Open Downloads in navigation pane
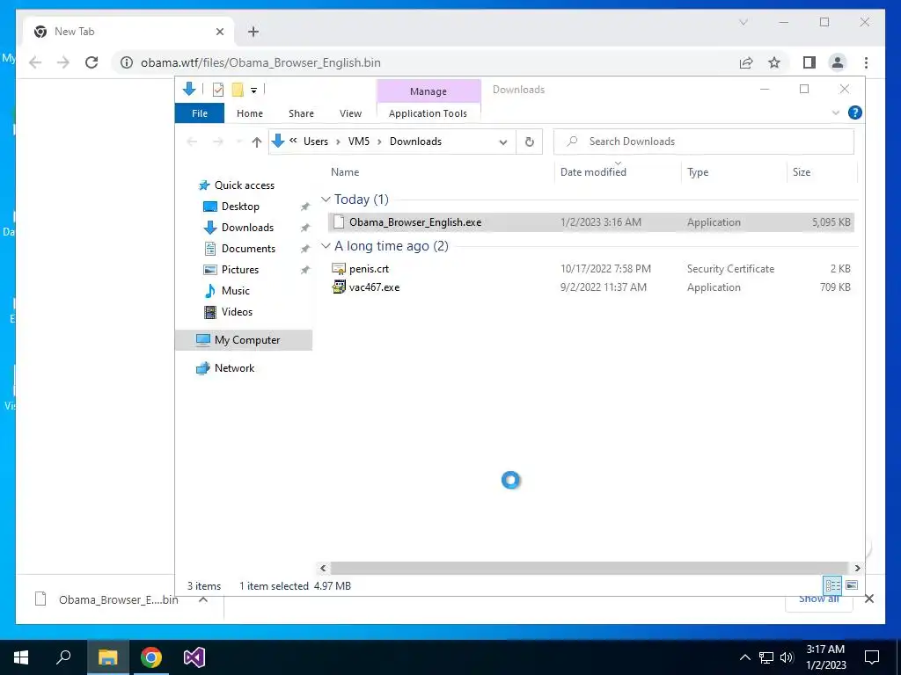This screenshot has height=675, width=901. [x=247, y=228]
